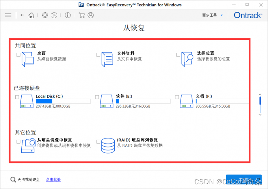
Task: Click the EasyRecovery app icon in title bar
Action: coord(81,5)
